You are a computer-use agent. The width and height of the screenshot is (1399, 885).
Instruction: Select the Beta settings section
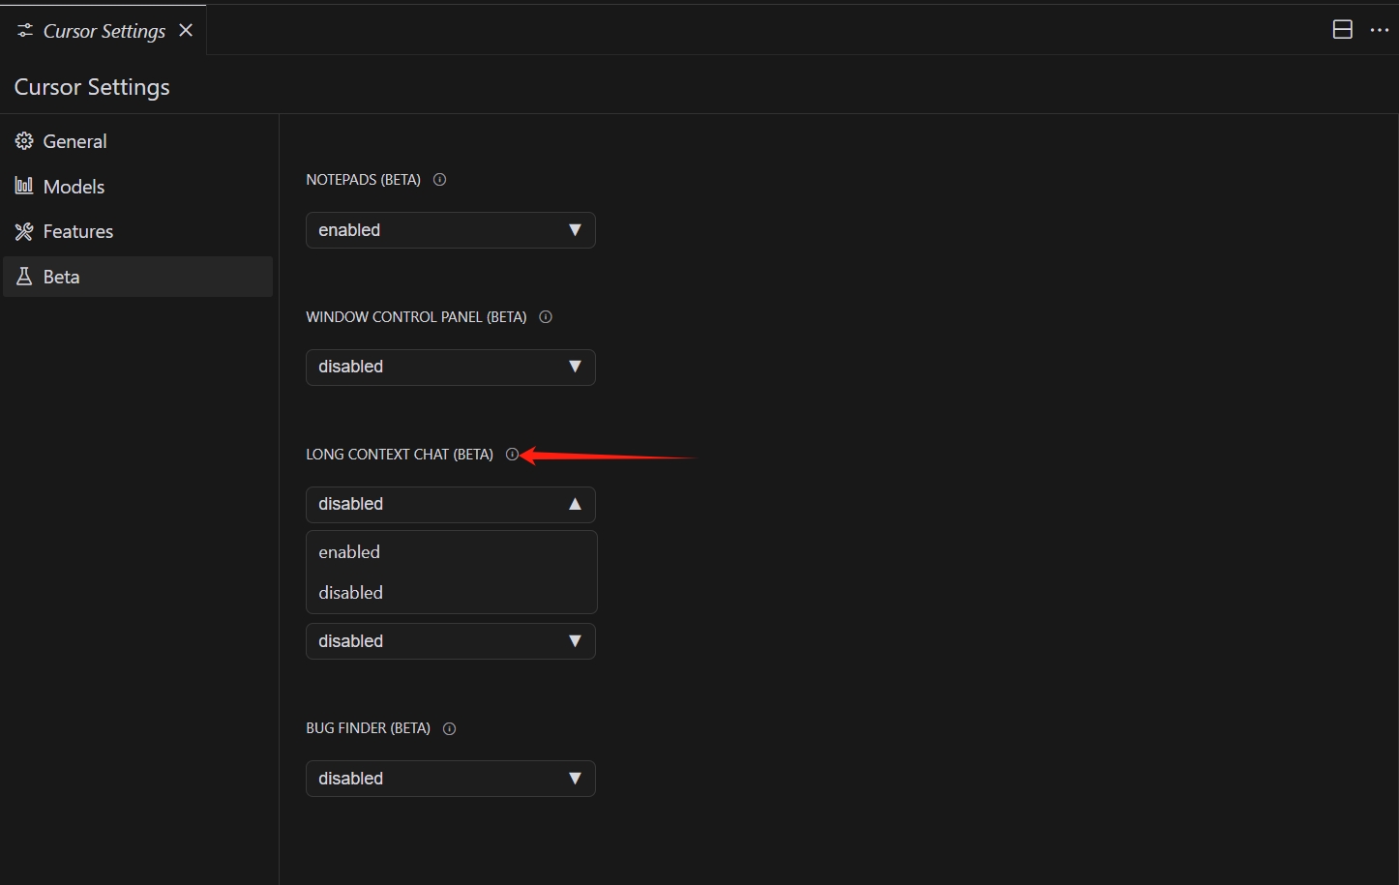(137, 277)
